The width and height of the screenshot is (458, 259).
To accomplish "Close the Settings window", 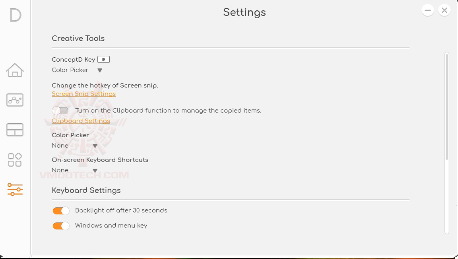I will (444, 10).
